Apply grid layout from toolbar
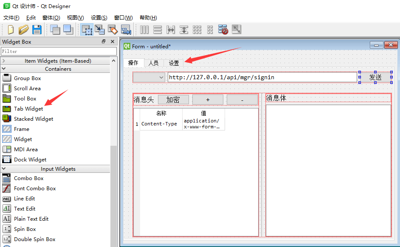Image resolution: width=400 pixels, height=247 pixels. pyautogui.click(x=197, y=30)
